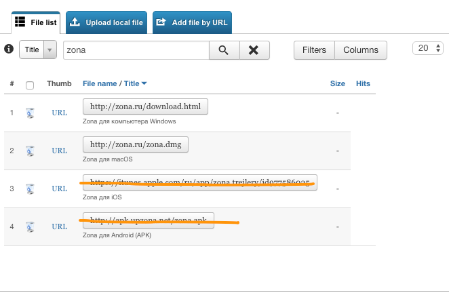Image resolution: width=449 pixels, height=297 pixels.
Task: Toggle the sort direction arrow after Title
Action: tap(144, 83)
